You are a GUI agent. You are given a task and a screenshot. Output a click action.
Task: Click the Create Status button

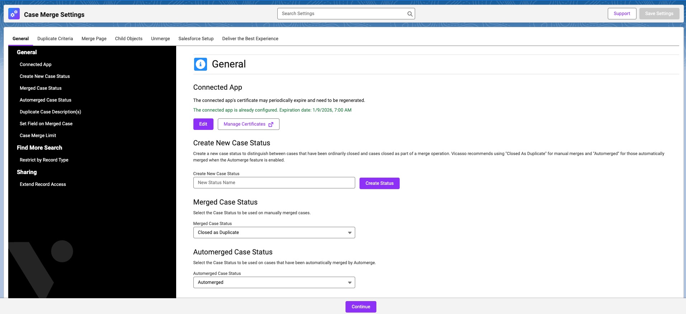click(379, 183)
